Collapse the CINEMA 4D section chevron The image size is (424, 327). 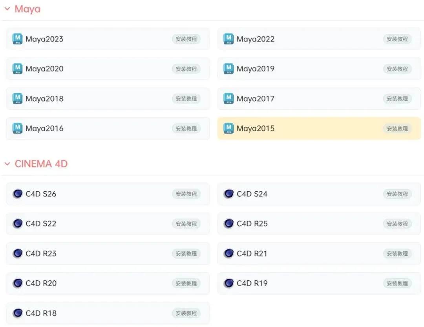(x=7, y=164)
